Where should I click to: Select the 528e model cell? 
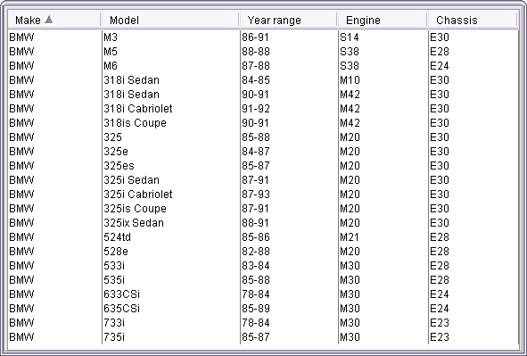[171, 252]
